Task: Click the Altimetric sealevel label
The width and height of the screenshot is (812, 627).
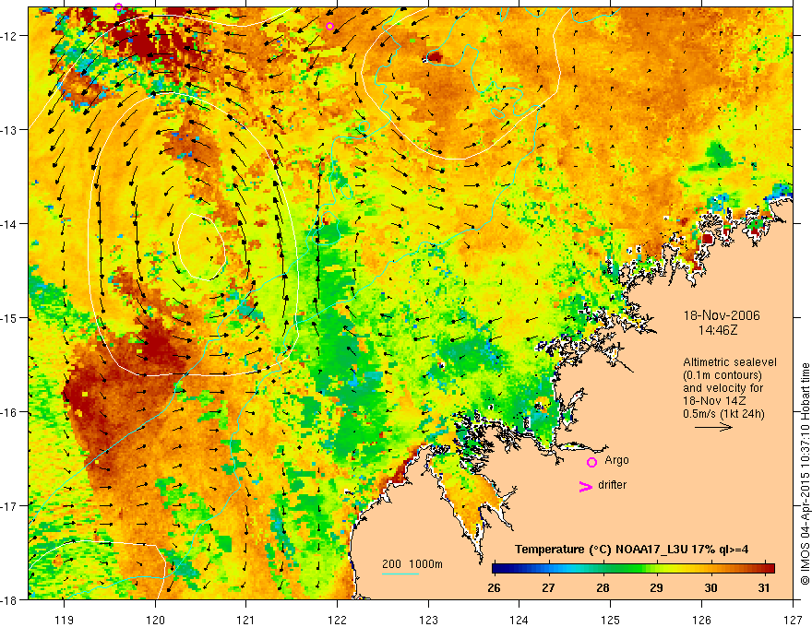Action: click(730, 362)
